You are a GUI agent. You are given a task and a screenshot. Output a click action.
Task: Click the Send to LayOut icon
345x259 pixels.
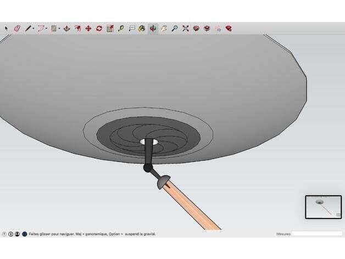click(218, 29)
